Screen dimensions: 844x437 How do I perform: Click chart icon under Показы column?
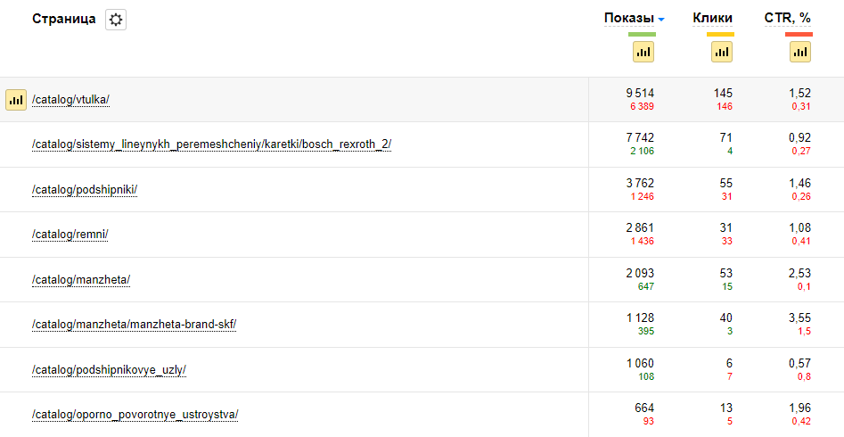click(x=643, y=52)
